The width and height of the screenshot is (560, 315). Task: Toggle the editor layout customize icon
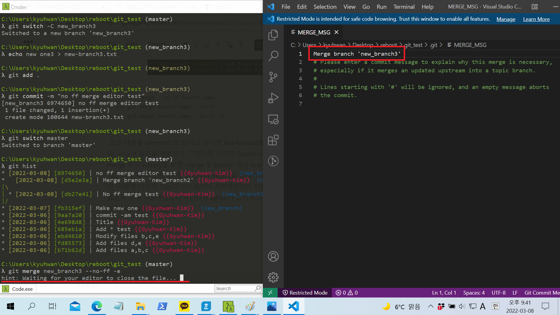535,7
